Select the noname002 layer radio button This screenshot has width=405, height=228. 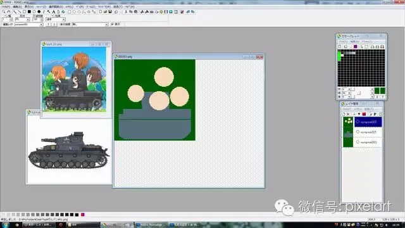pyautogui.click(x=358, y=122)
